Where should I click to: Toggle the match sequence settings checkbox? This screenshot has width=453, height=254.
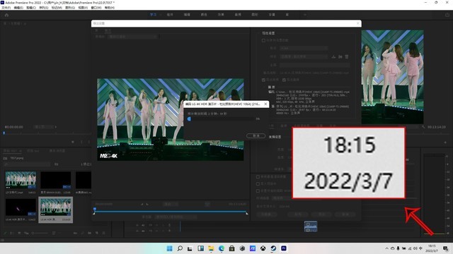point(263,41)
